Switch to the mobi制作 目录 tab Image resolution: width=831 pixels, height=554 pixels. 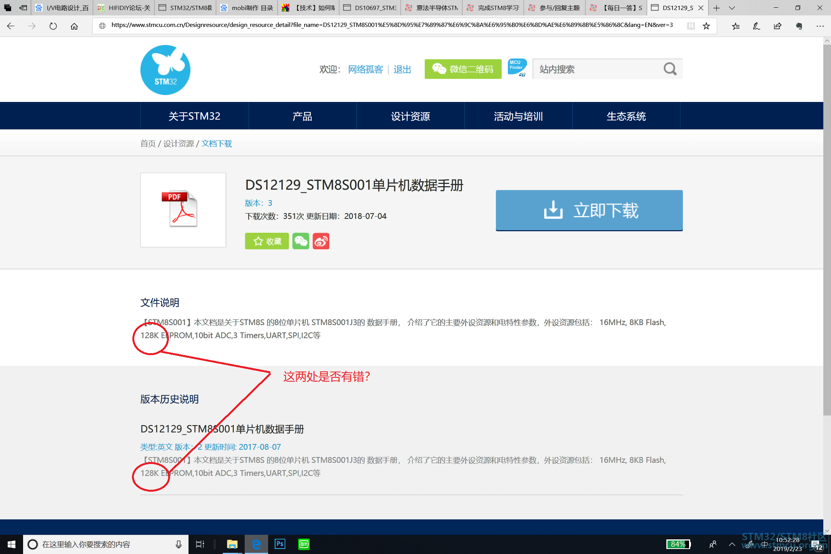pos(247,8)
